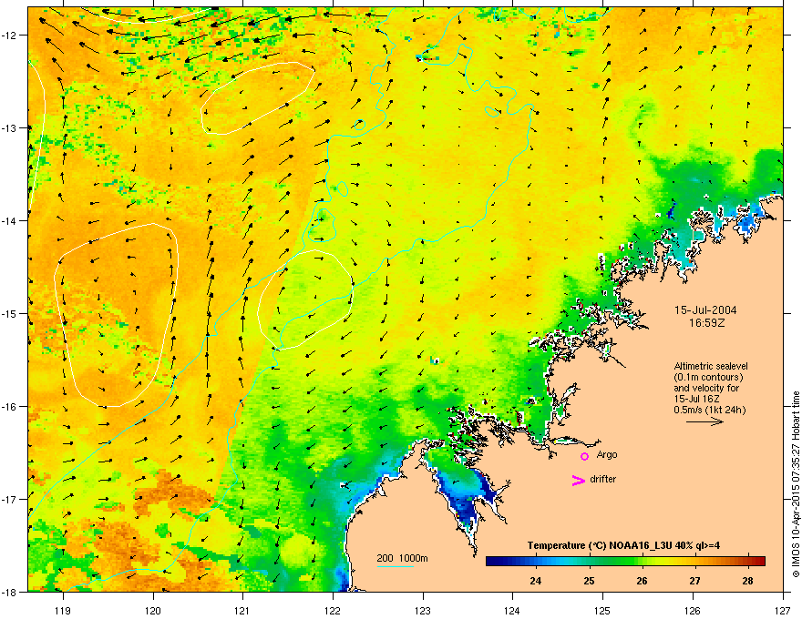The height and width of the screenshot is (619, 802).
Task: Click the 'Argo' legend label
Action: pyautogui.click(x=607, y=454)
